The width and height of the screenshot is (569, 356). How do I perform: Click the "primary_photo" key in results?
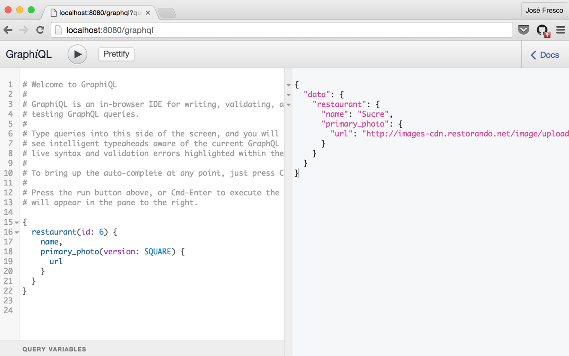point(355,124)
